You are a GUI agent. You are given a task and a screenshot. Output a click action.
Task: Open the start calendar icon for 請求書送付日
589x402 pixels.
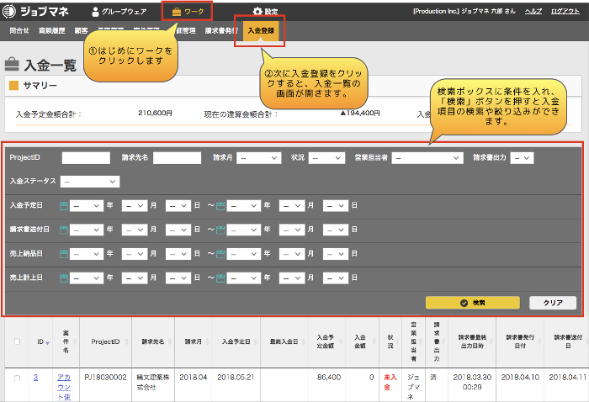coord(64,230)
